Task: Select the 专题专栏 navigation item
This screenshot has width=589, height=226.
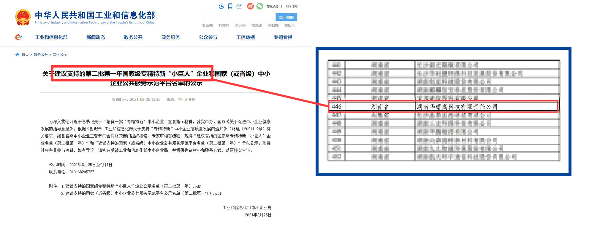Action: click(283, 37)
